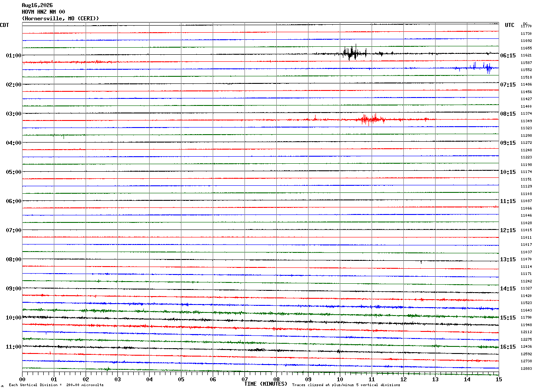Click the green downward spike below 03:00 near minute 01
Screen dimensions: 534x391
pyautogui.click(x=64, y=136)
